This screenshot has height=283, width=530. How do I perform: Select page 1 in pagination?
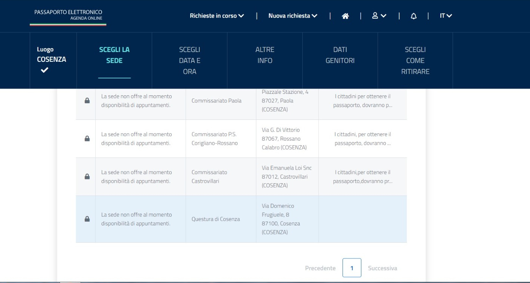(352, 268)
